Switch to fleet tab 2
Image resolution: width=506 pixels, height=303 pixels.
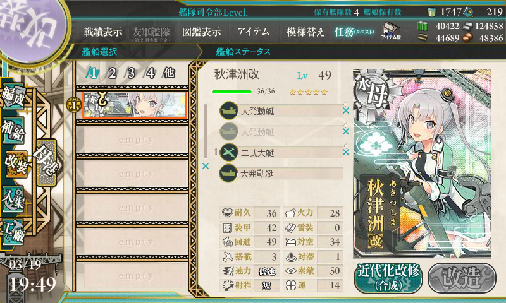(112, 73)
